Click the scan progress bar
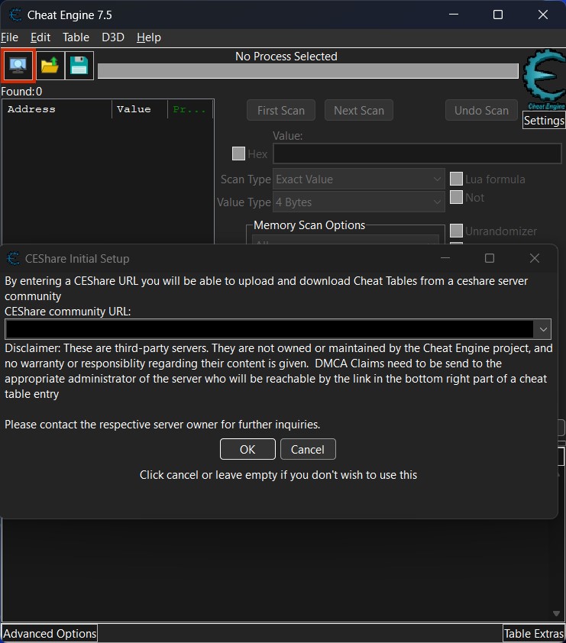This screenshot has width=566, height=643. [308, 71]
